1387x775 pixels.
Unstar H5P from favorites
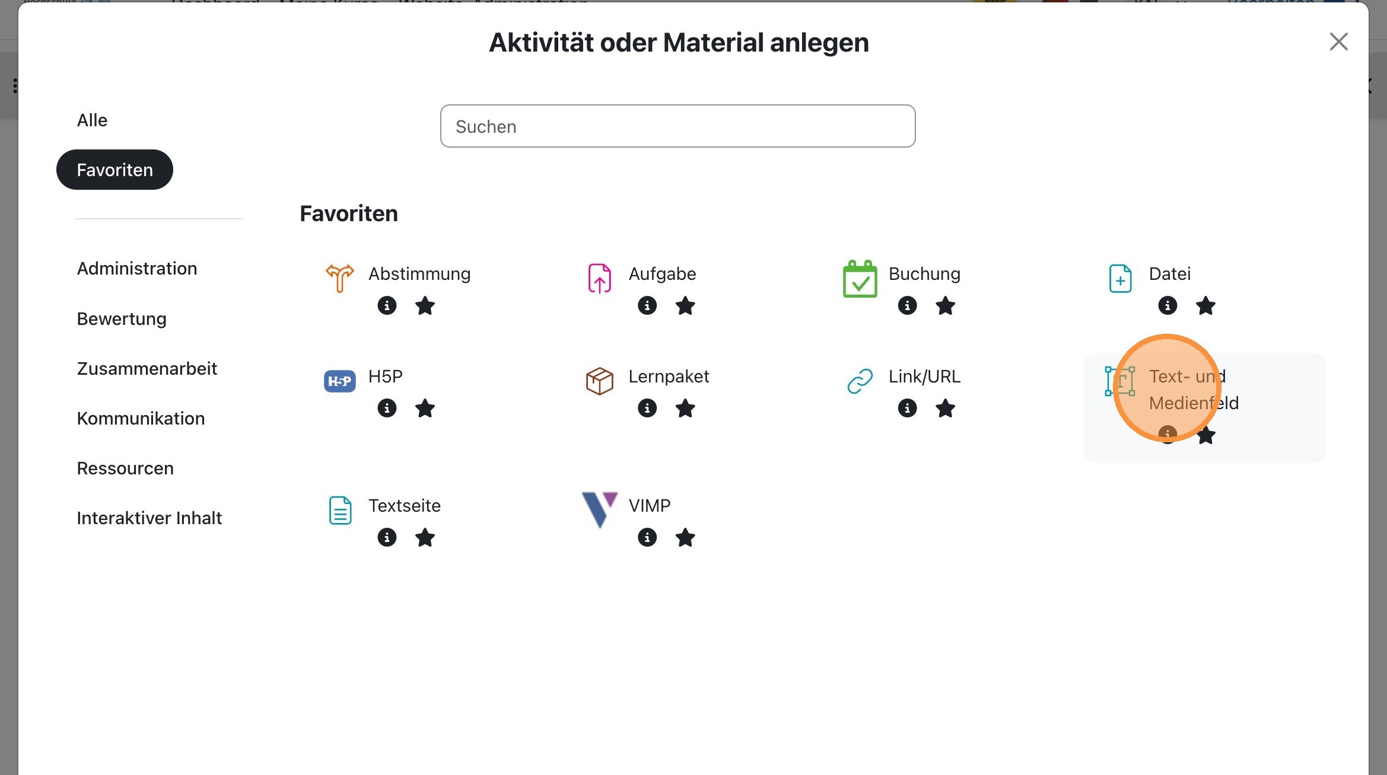[x=425, y=408]
